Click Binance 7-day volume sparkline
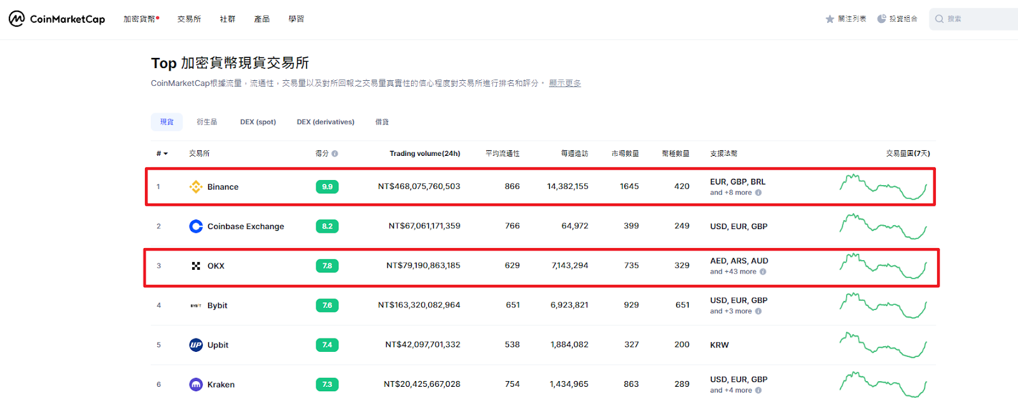The image size is (1018, 404). (x=883, y=186)
